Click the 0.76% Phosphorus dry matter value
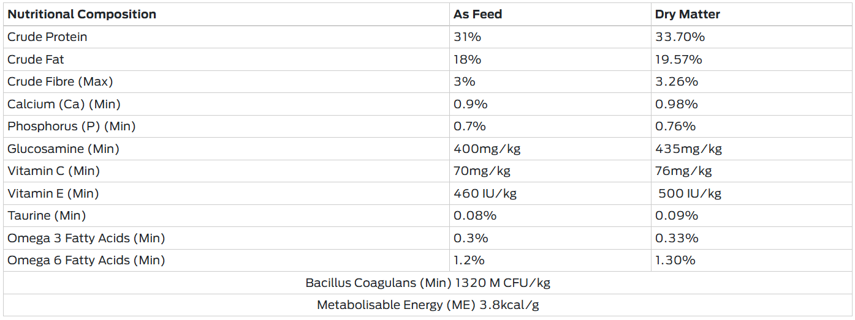This screenshot has height=320, width=855. tap(675, 126)
